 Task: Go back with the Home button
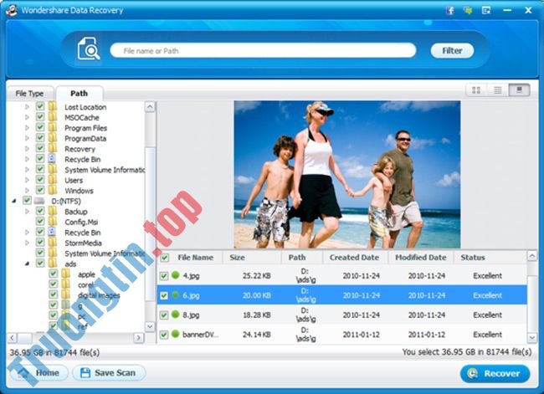click(39, 373)
